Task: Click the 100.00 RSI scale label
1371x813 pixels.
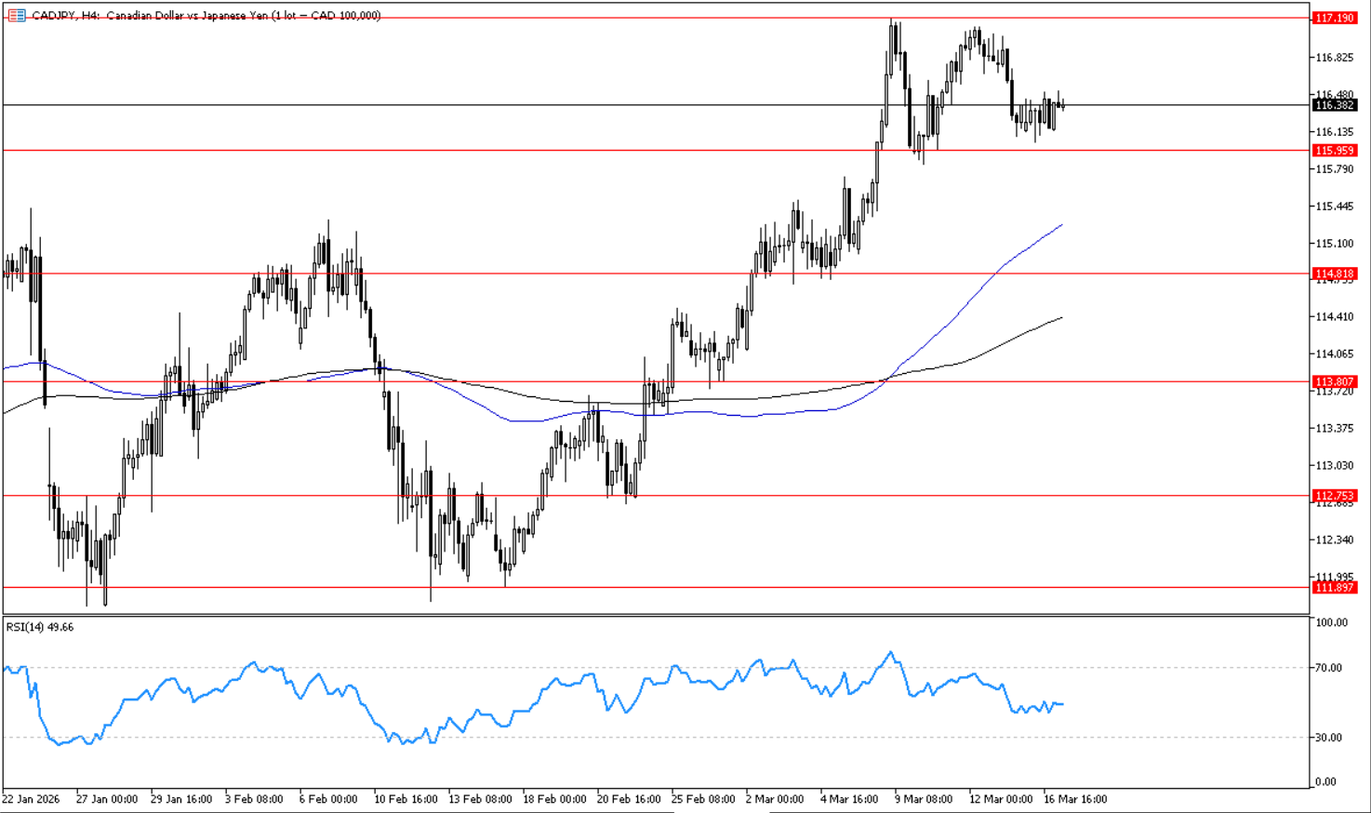Action: pos(1330,622)
